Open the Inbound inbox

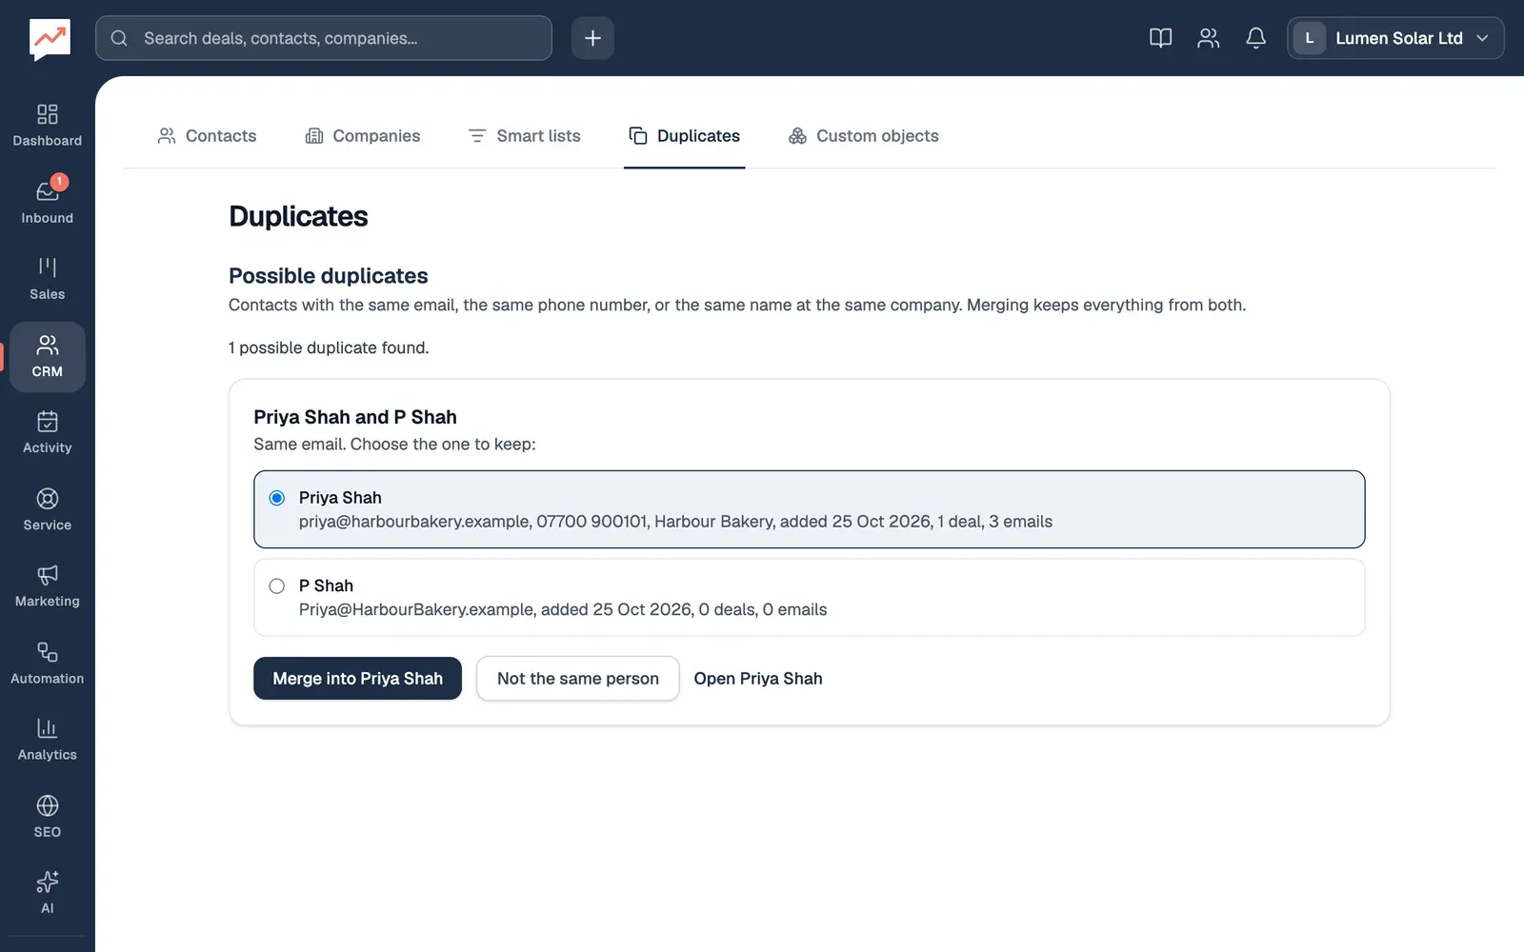coord(48,203)
